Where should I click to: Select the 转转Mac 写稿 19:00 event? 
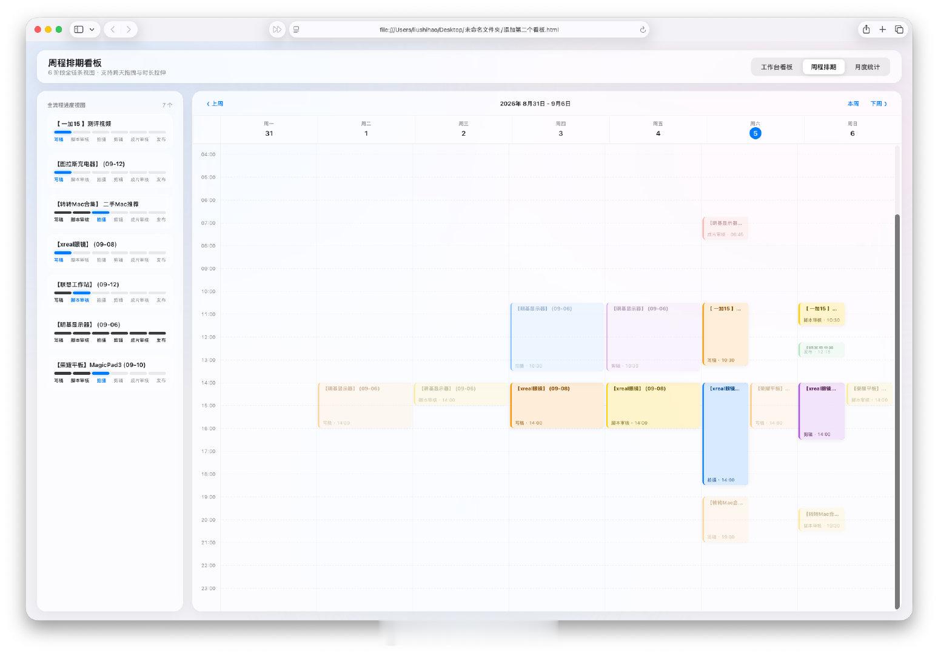pos(725,520)
